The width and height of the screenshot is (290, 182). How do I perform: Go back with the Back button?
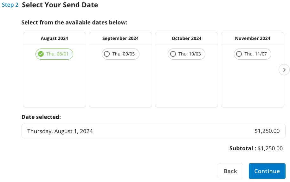point(230,171)
